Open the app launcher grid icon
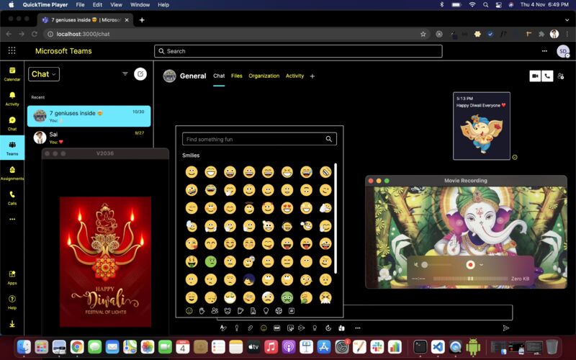 coord(12,50)
